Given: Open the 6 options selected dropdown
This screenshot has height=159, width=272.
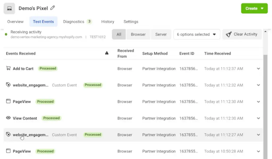Looking at the screenshot, I should click(x=197, y=34).
